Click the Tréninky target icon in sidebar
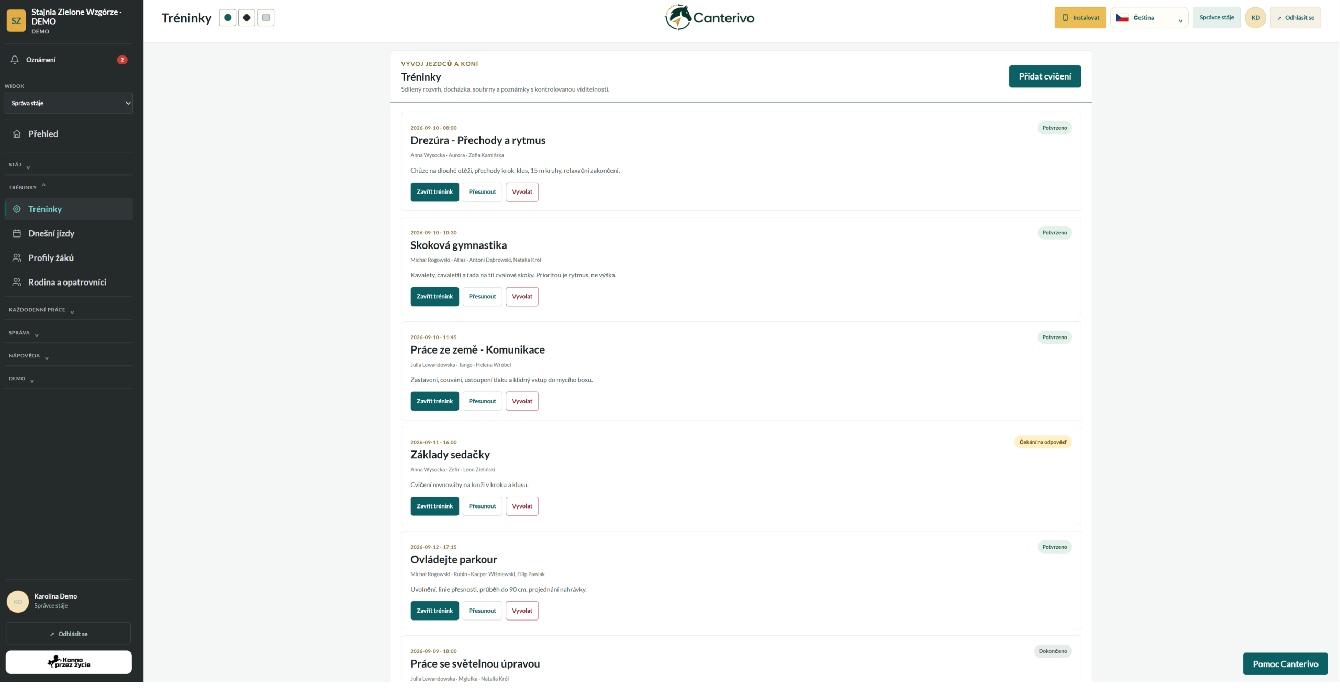 [x=17, y=209]
